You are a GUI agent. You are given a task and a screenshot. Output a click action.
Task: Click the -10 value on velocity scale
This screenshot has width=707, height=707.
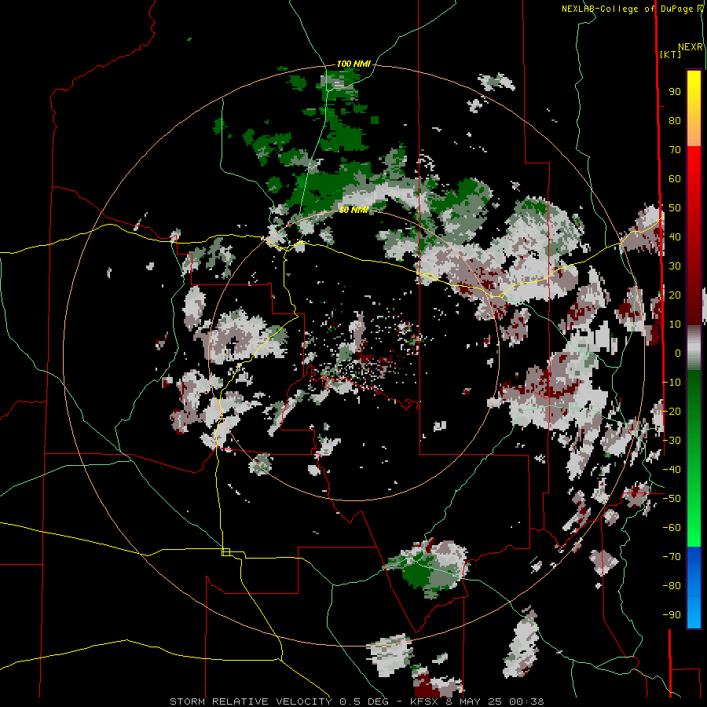[672, 383]
